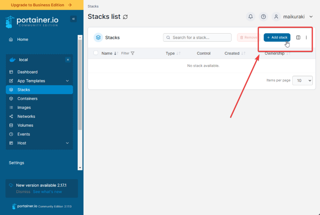
Task: Click the Settings section label
Action: point(17,163)
